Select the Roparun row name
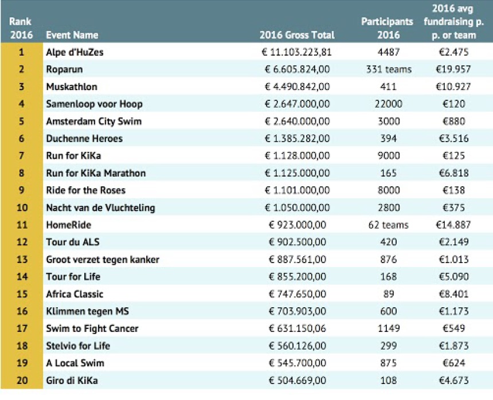Image resolution: width=493 pixels, height=400 pixels. [64, 69]
